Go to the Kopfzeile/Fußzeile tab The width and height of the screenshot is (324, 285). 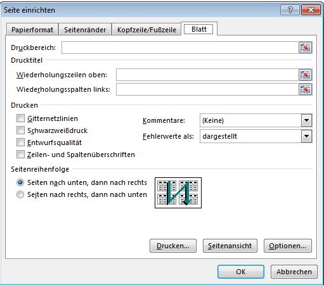point(146,30)
